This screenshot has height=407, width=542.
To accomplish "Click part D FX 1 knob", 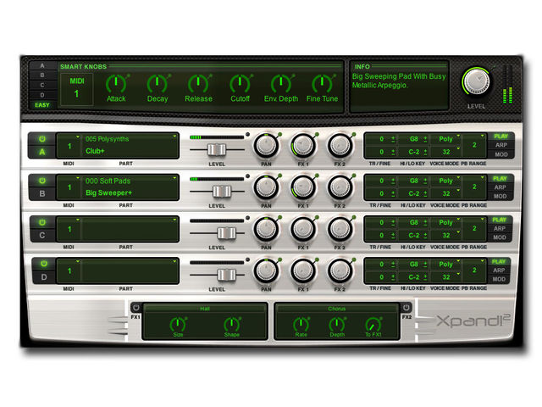I will 303,270.
